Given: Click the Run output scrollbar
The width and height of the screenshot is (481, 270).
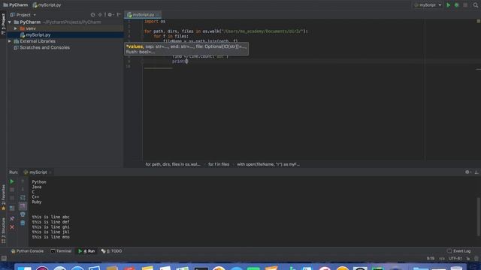Looking at the screenshot, I should point(478,217).
